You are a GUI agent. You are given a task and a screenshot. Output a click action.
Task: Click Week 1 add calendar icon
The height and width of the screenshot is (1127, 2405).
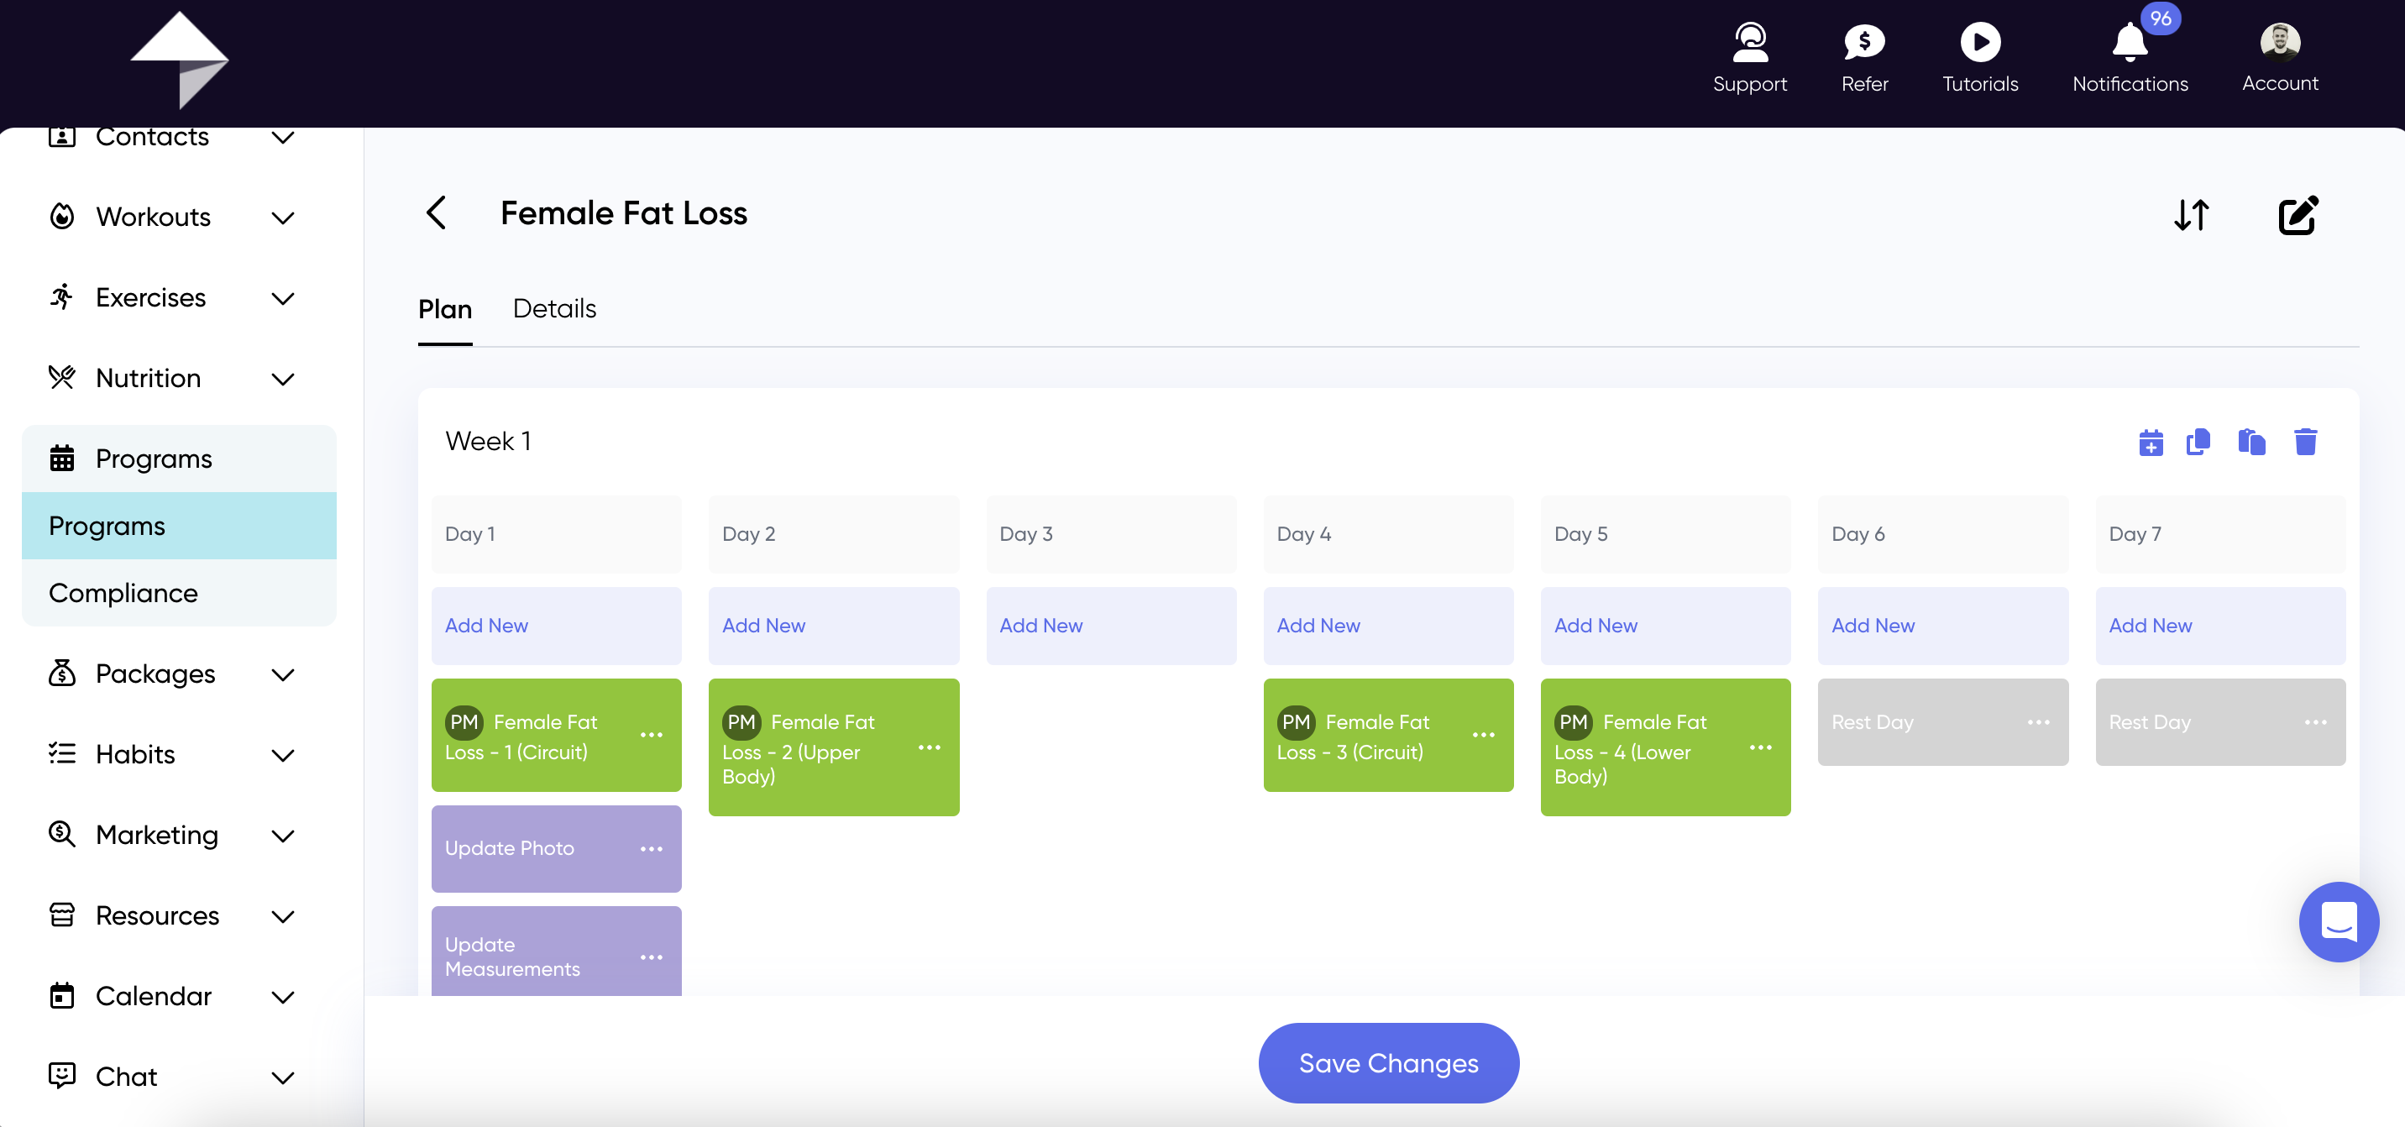click(2151, 442)
